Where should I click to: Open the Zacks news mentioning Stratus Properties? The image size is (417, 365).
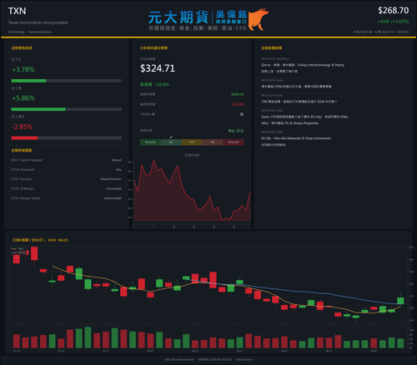[304, 120]
